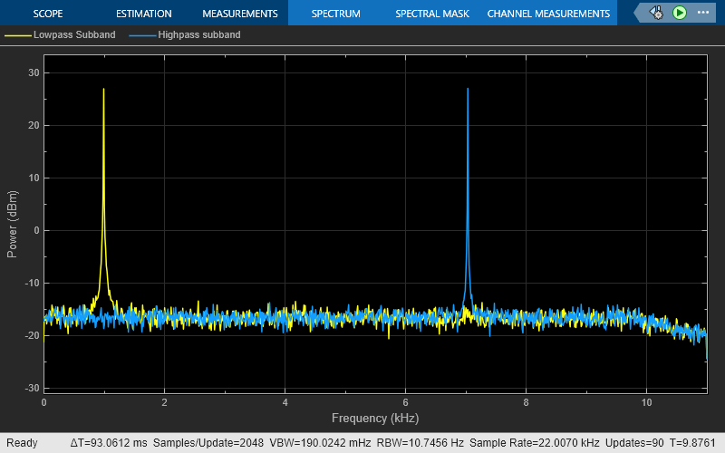Click the yellow Lowpass legend line swatch
The height and width of the screenshot is (453, 725).
pos(18,35)
